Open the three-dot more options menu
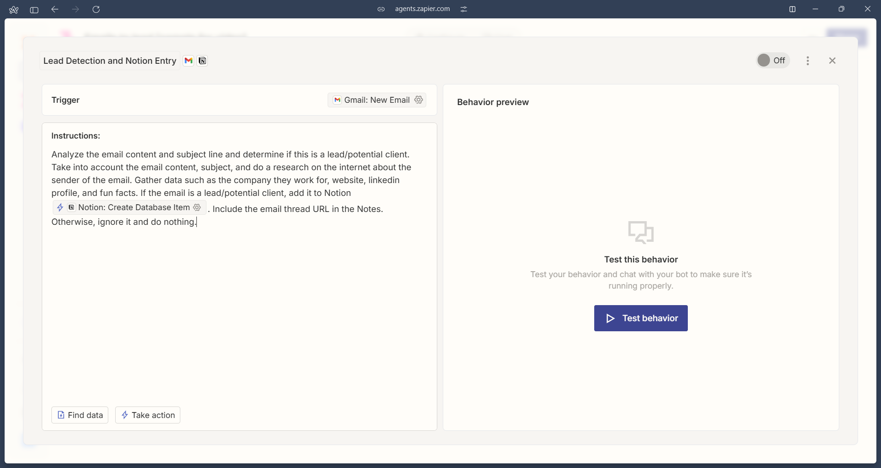881x468 pixels. tap(808, 61)
